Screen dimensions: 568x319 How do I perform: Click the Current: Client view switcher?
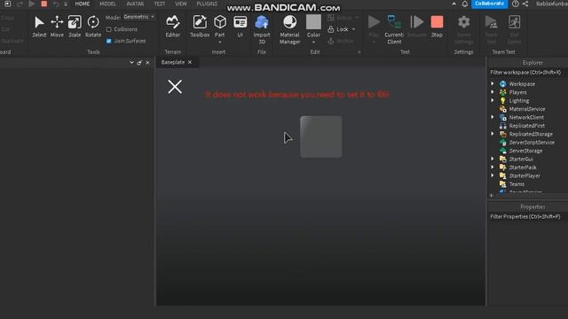(394, 29)
